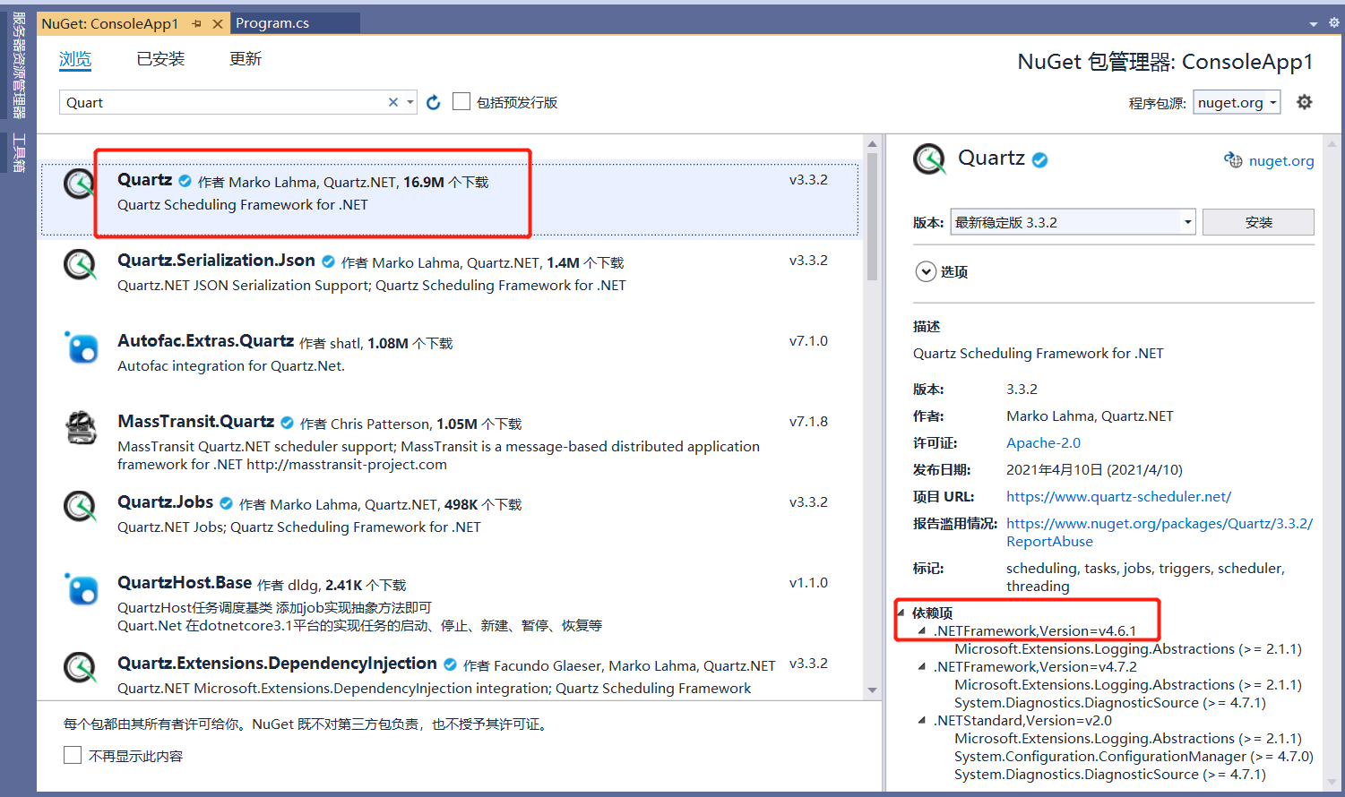Click the Quartz package icon in the results list

(80, 184)
